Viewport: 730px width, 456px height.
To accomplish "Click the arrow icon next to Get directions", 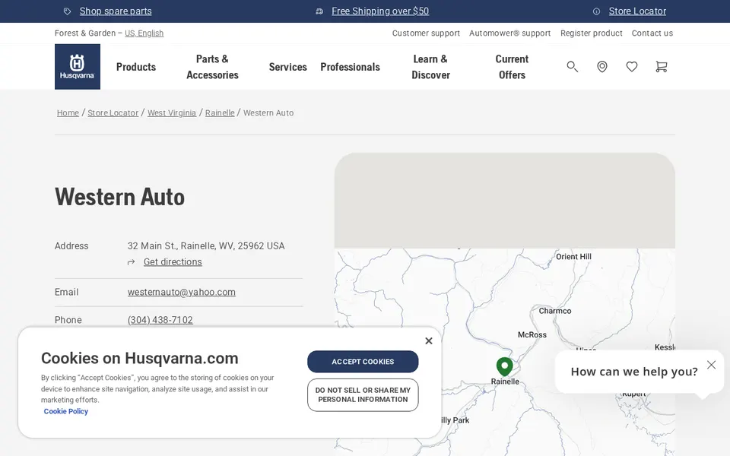I will click(132, 262).
